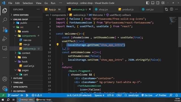Open the Run and Debug view
This screenshot has height=102, width=181.
pyautogui.click(x=5, y=39)
